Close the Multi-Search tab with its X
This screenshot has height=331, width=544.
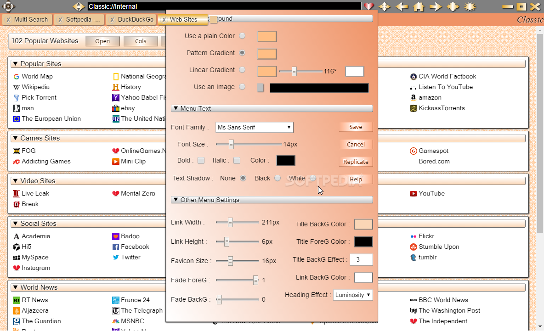pyautogui.click(x=8, y=20)
